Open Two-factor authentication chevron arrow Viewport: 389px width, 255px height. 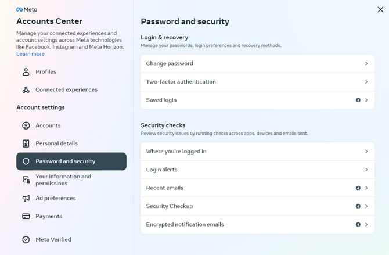[366, 82]
